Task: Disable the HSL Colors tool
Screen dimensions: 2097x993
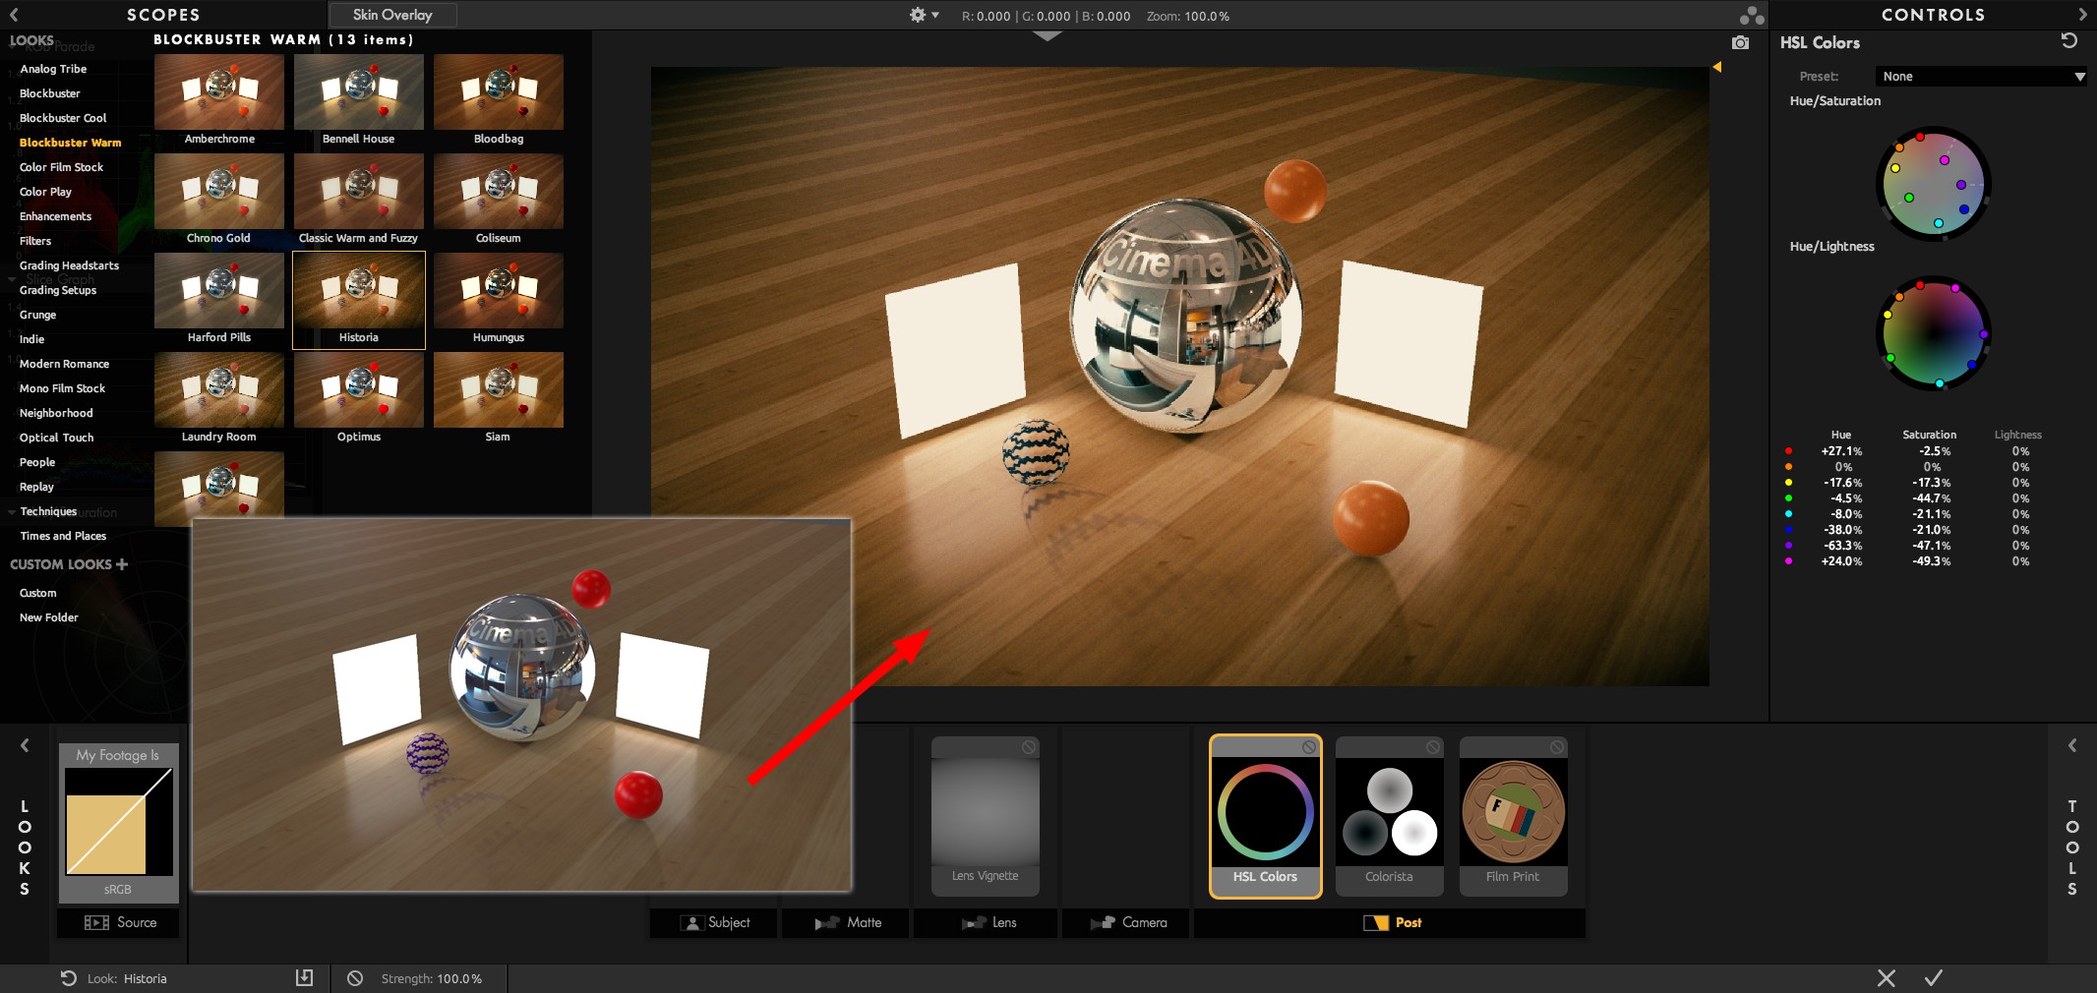Action: click(x=1308, y=747)
